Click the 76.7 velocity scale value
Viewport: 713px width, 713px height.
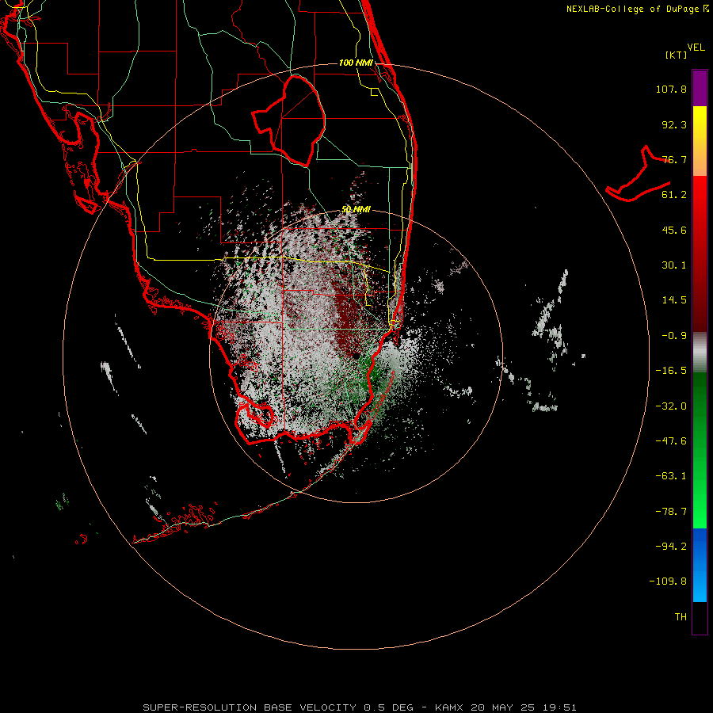click(674, 159)
